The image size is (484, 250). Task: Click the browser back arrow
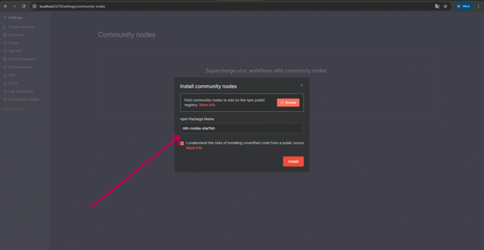(5, 6)
